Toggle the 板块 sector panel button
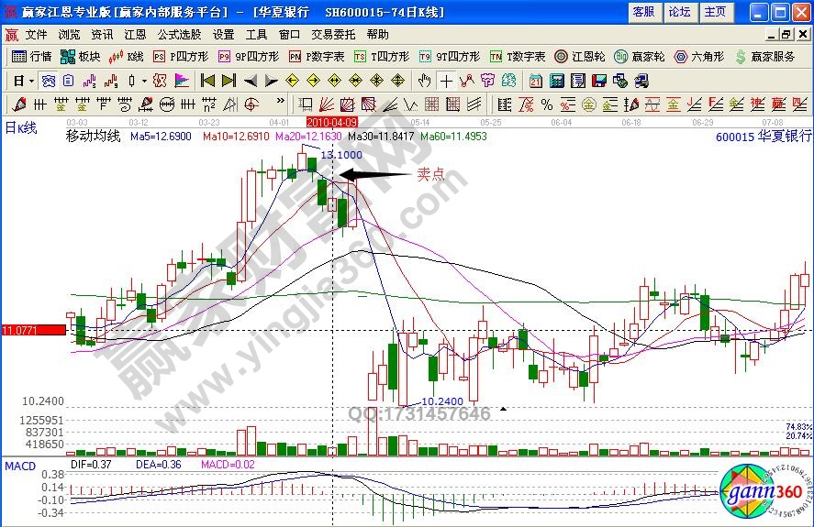The image size is (814, 527). 80,57
